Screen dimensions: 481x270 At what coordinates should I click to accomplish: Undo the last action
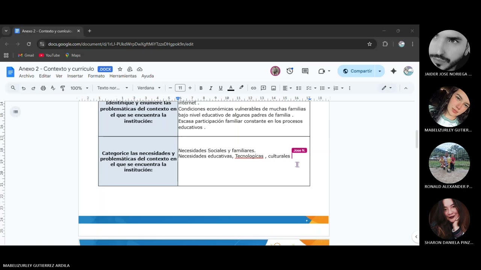click(24, 88)
